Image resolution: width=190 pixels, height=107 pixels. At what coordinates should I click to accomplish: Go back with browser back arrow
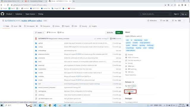coord(1,5)
